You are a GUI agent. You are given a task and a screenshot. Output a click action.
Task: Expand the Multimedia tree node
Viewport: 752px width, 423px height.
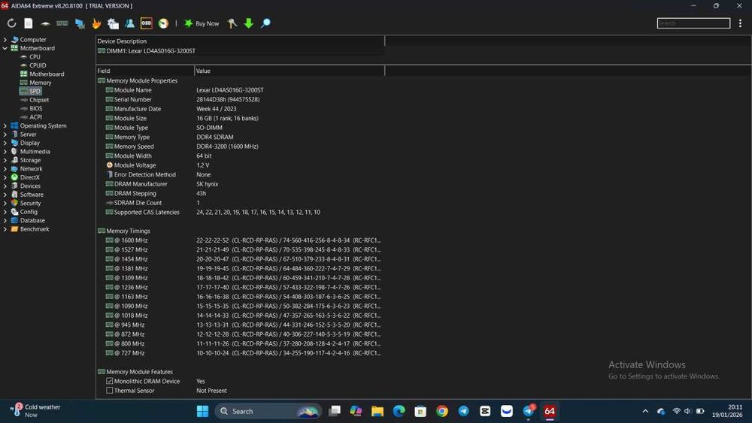coord(5,152)
